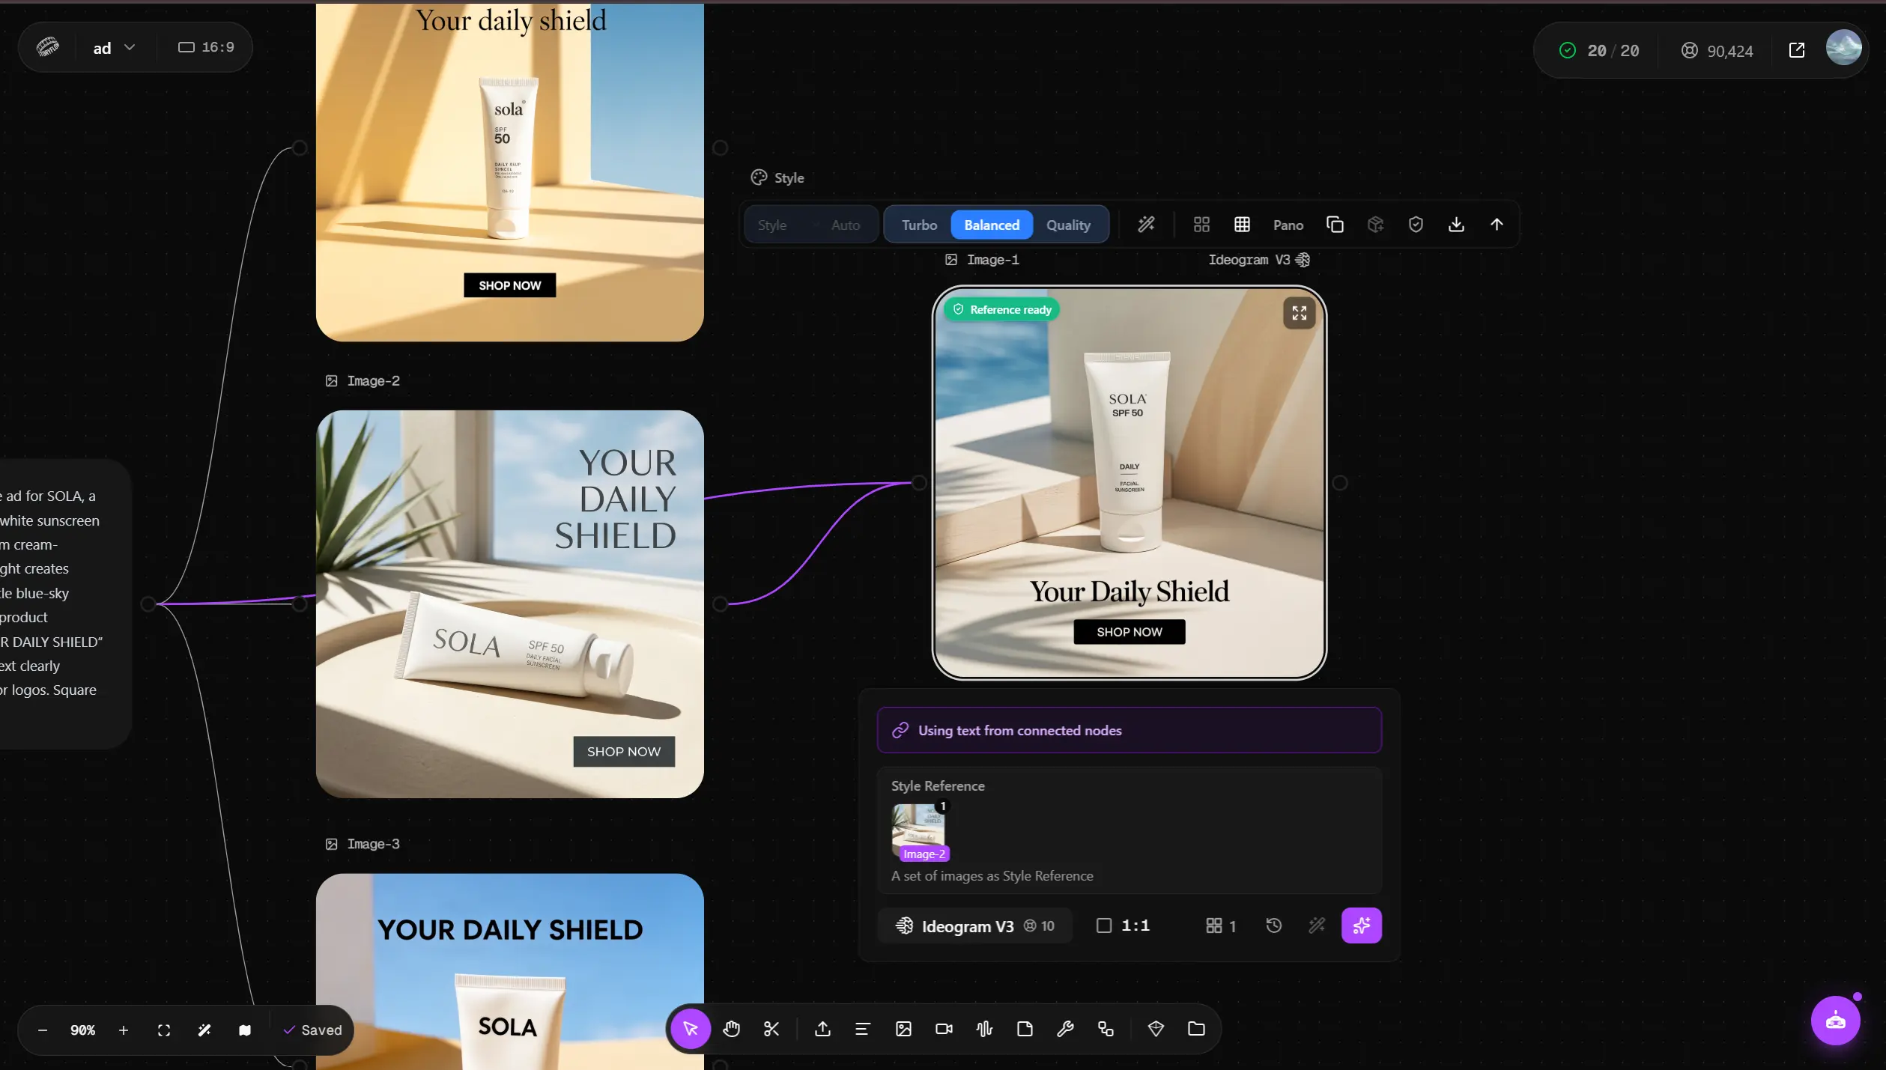Open generation history clock icon

click(1273, 926)
